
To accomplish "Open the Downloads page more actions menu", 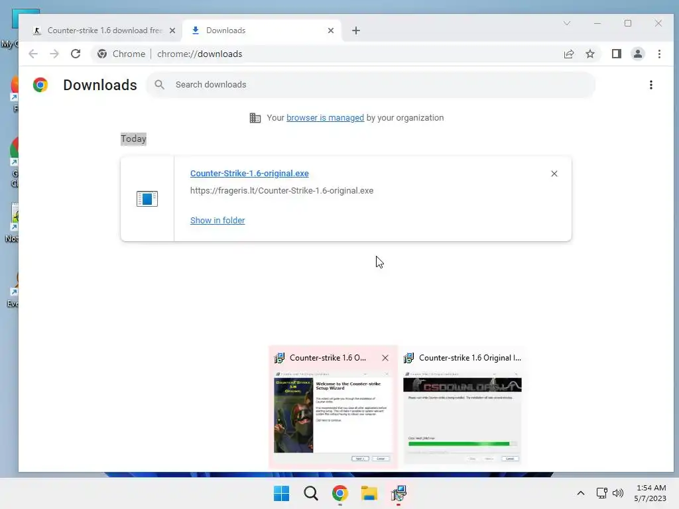I will point(651,85).
